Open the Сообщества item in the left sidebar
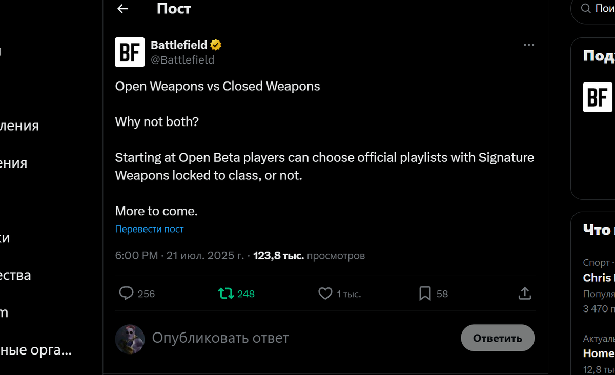Image resolution: width=615 pixels, height=375 pixels. [x=15, y=275]
